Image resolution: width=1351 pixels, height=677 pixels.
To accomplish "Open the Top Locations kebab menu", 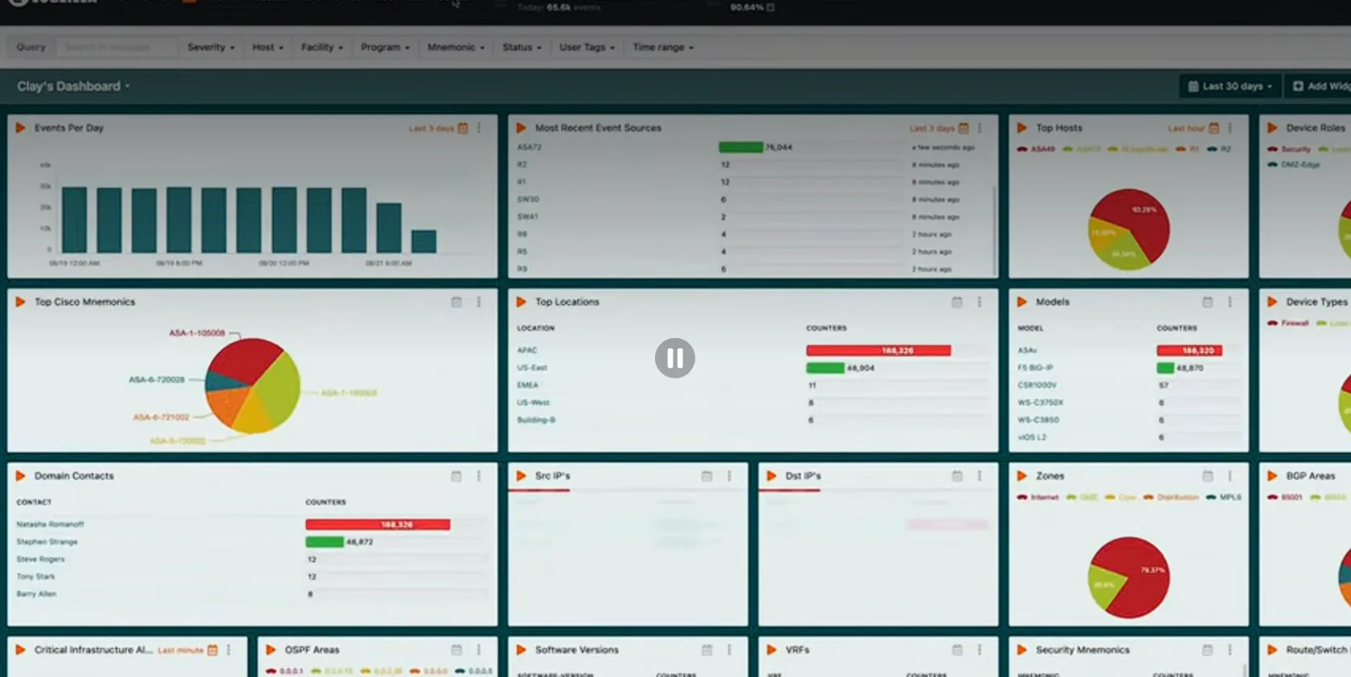I will coord(980,302).
